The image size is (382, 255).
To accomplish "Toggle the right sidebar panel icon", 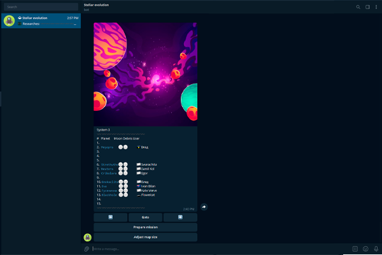I will coord(367,7).
